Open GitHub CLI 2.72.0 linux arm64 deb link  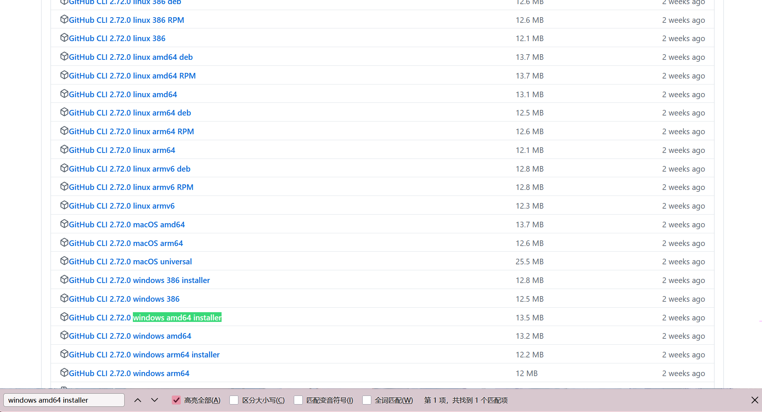(130, 113)
